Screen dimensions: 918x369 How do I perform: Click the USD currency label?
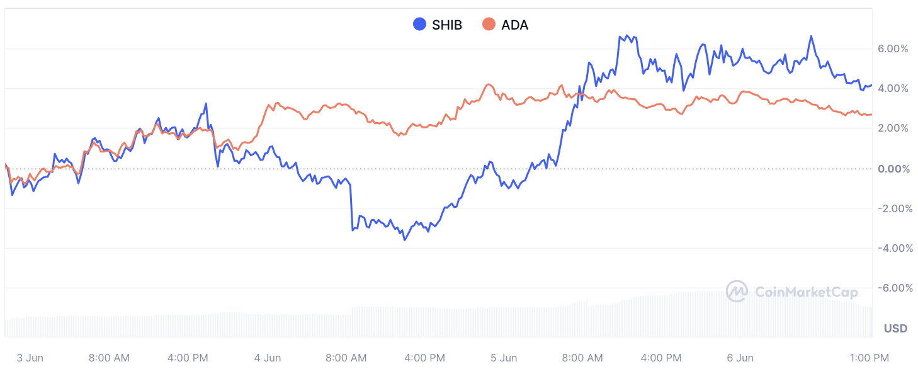(x=895, y=329)
